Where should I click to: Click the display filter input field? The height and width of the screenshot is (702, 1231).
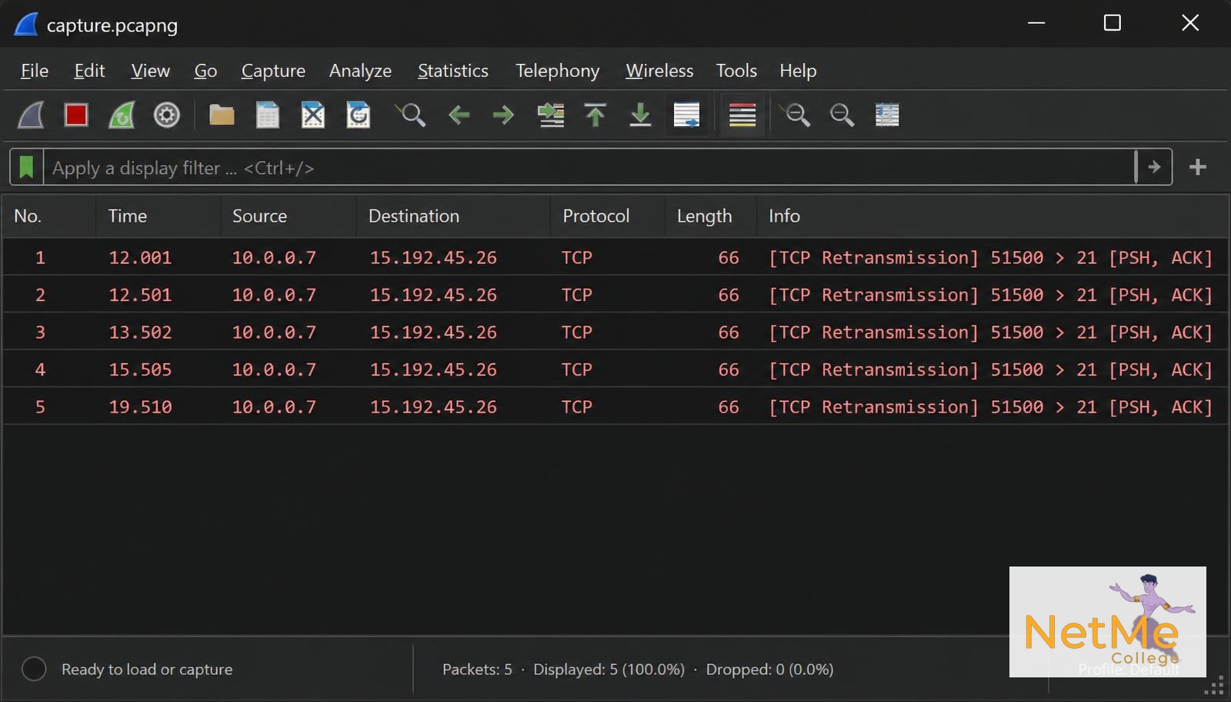589,167
